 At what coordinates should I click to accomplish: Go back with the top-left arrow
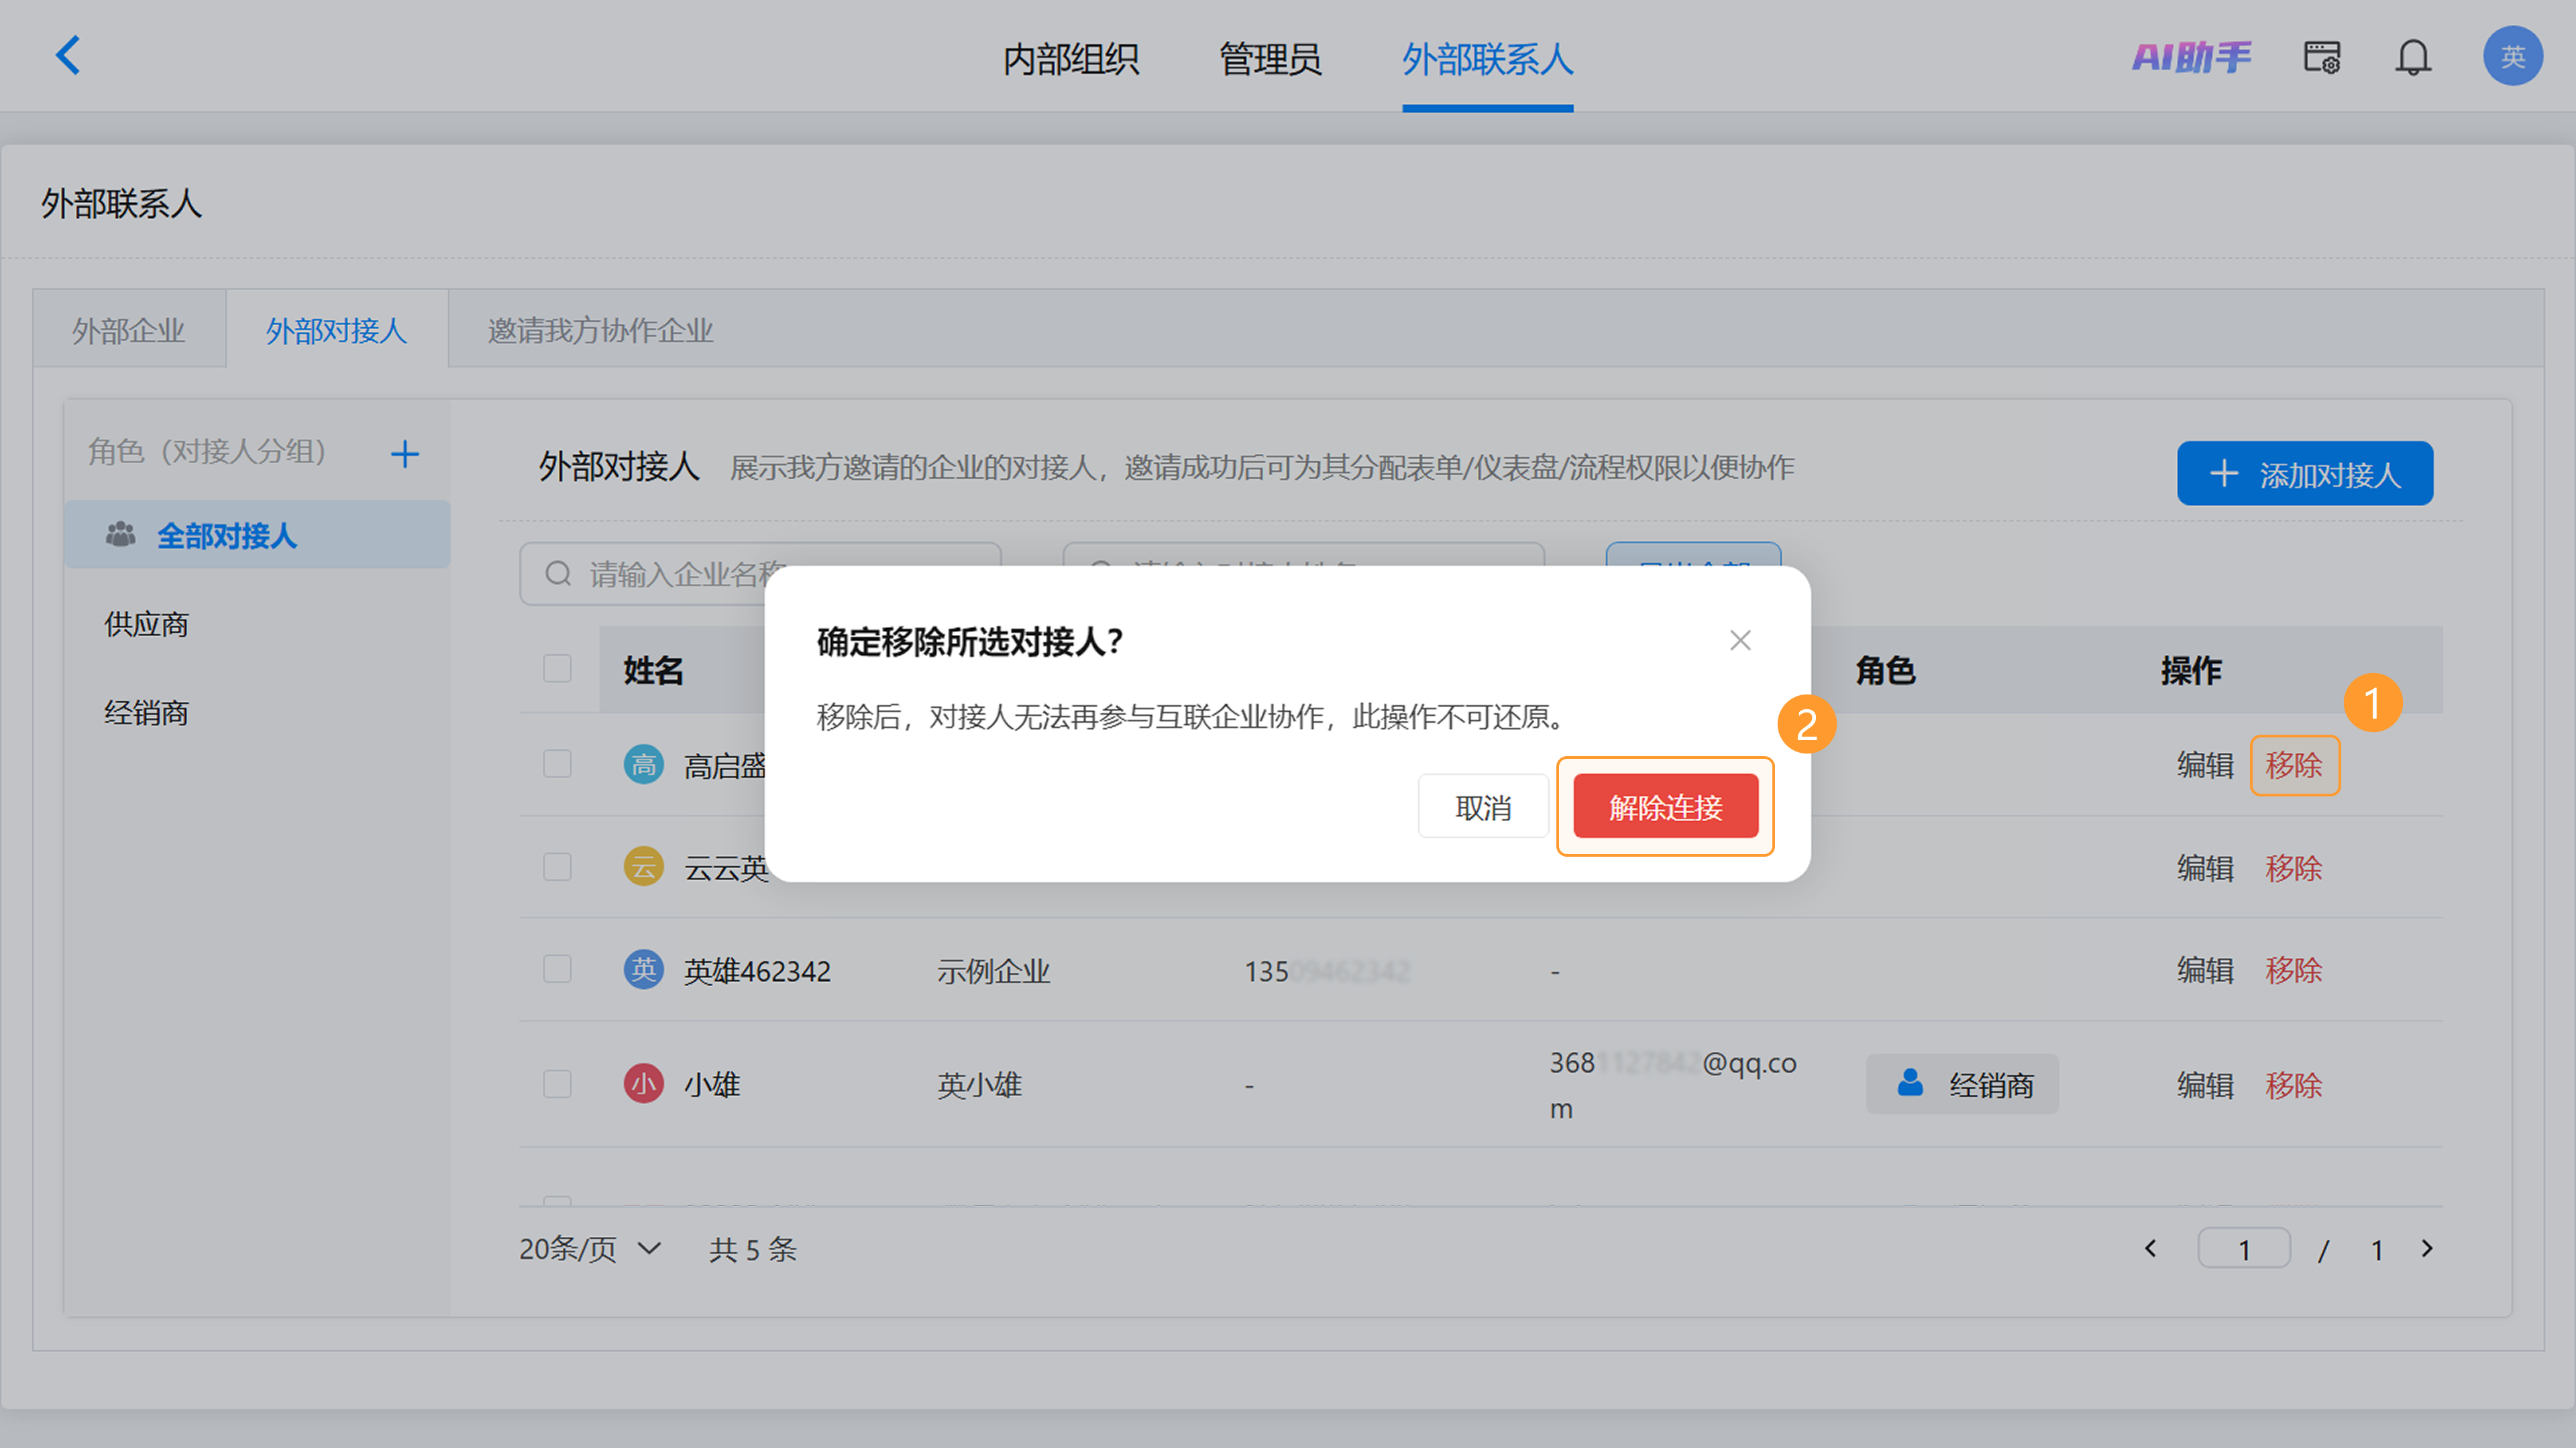68,56
